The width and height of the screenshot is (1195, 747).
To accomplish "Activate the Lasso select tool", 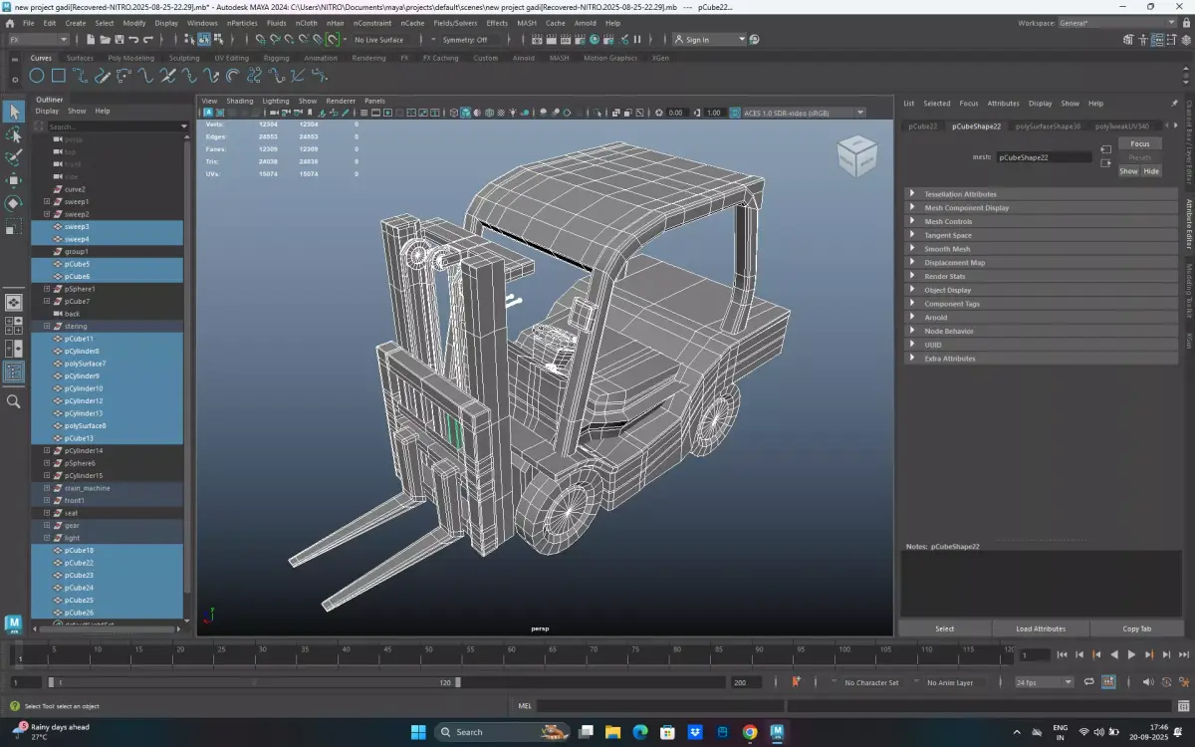I will (x=14, y=134).
